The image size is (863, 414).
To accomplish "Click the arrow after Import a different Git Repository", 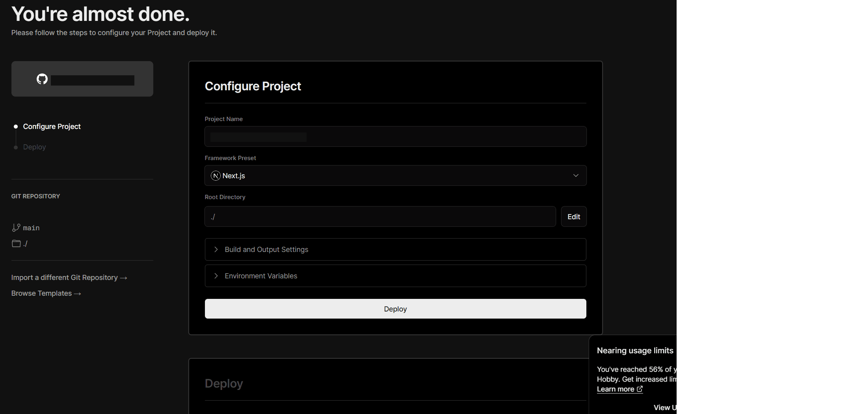I will coord(123,278).
